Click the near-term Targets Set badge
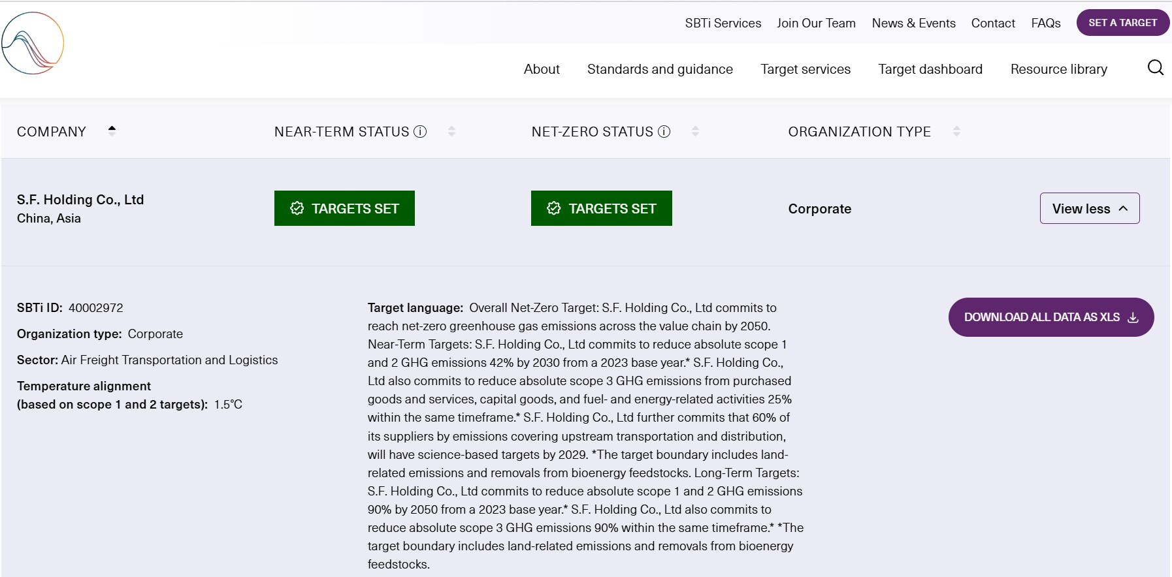The height and width of the screenshot is (577, 1172). click(x=344, y=208)
